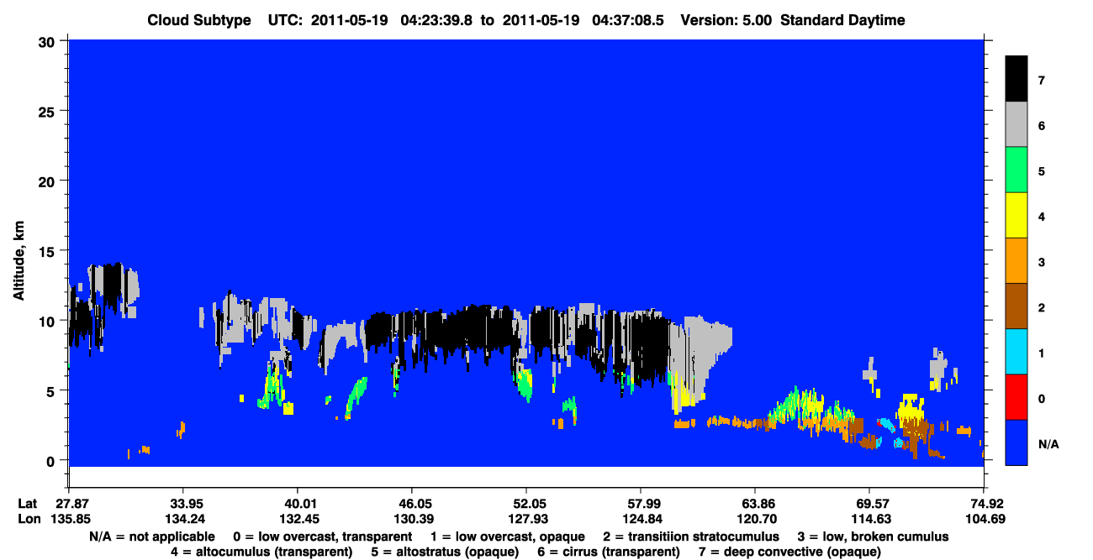Screen dimensions: 1093x560
Task: Click the '1 = low overcast, opaque' legend
Action: [506, 536]
